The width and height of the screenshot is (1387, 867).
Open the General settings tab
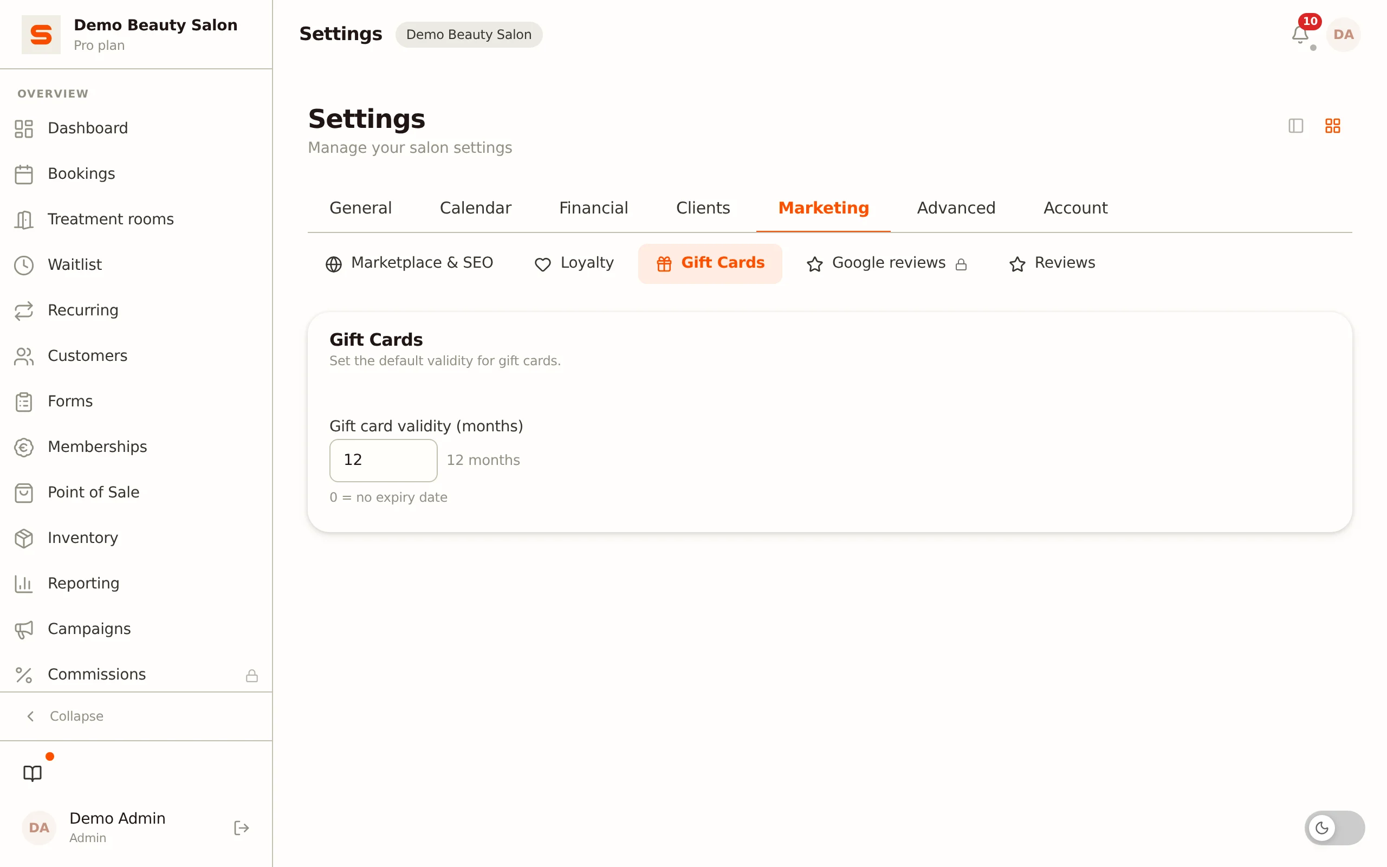[x=360, y=208]
